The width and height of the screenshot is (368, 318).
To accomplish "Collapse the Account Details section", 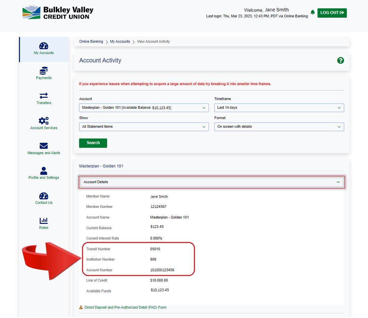I will pyautogui.click(x=212, y=182).
